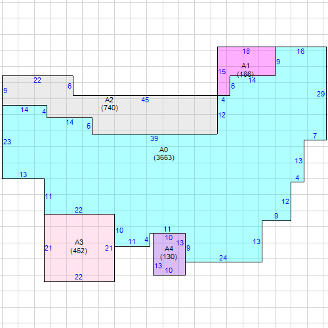Viewport: 328px width, 328px height.
Task: Click the 39 dimension below area A2
Action: (154, 138)
